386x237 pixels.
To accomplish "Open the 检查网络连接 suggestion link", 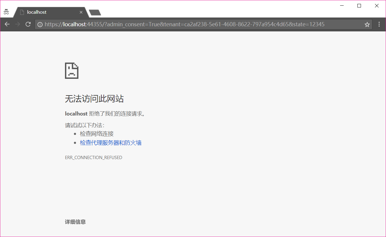I will (97, 134).
